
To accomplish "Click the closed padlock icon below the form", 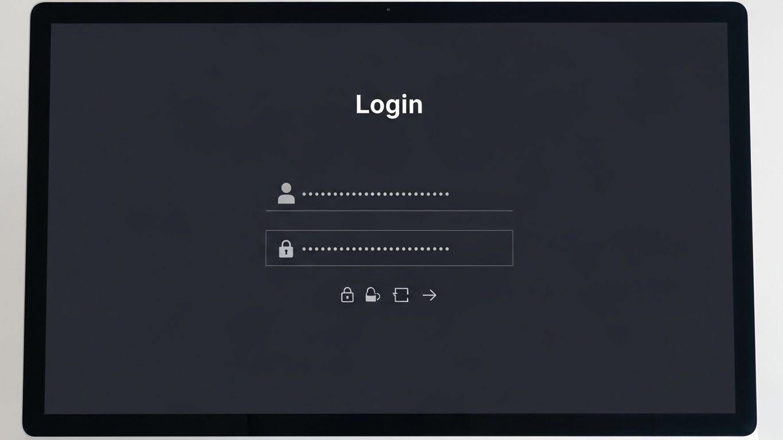I will click(x=347, y=294).
